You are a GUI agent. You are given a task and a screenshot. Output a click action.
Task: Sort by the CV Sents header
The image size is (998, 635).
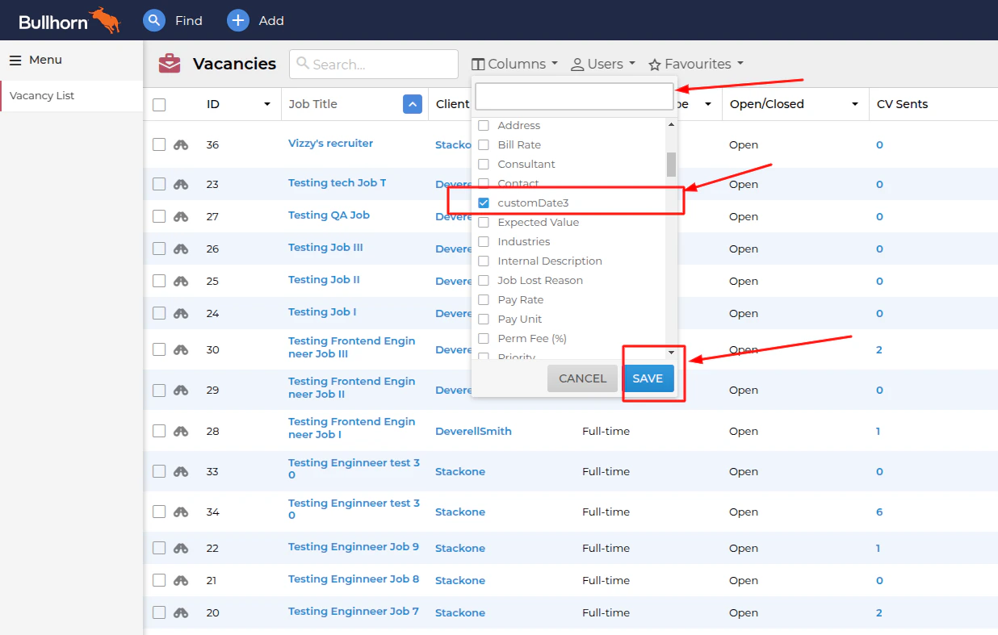902,104
